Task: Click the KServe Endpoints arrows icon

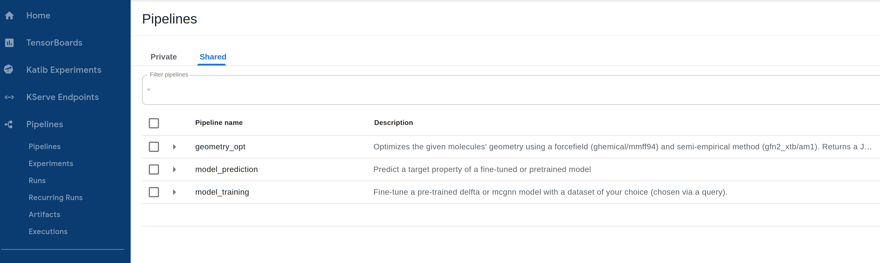Action: [x=10, y=97]
